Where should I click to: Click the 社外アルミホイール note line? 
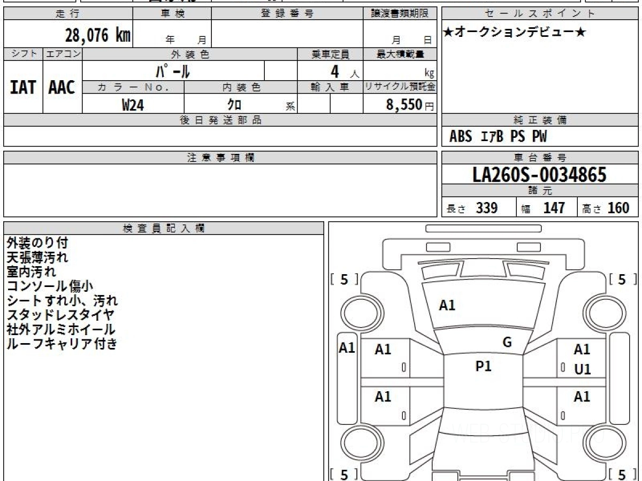pyautogui.click(x=60, y=330)
